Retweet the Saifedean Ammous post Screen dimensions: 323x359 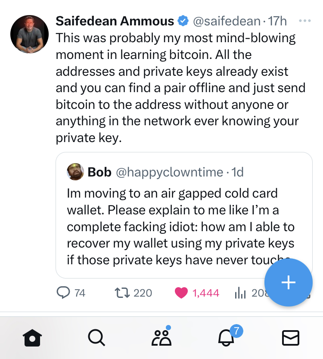(x=122, y=293)
